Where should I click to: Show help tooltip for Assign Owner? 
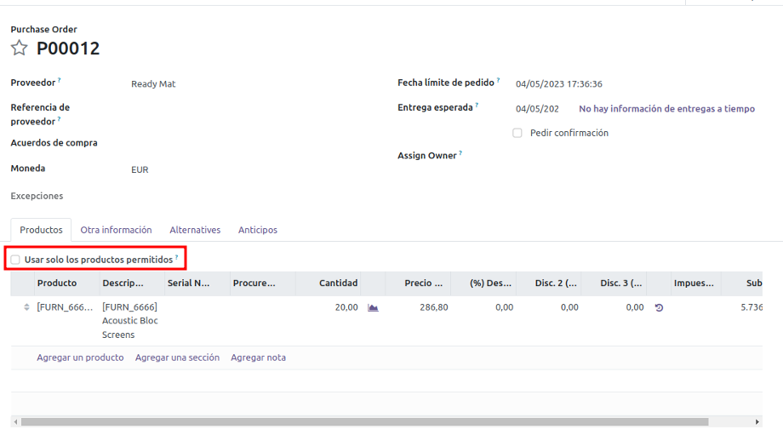tap(460, 153)
